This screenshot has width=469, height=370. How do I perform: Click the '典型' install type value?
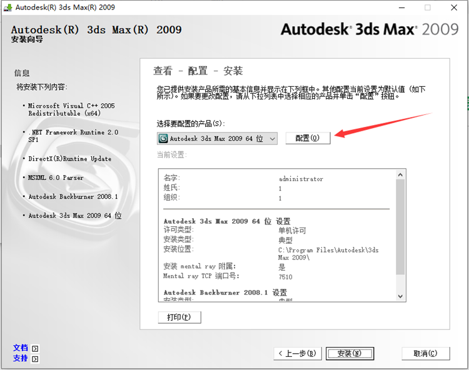(x=285, y=240)
